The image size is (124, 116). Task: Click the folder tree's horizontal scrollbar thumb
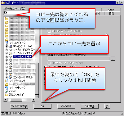pyautogui.click(x=16, y=100)
